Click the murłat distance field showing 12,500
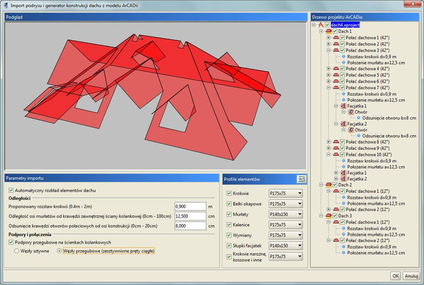The width and height of the screenshot is (424, 285). coord(190,216)
